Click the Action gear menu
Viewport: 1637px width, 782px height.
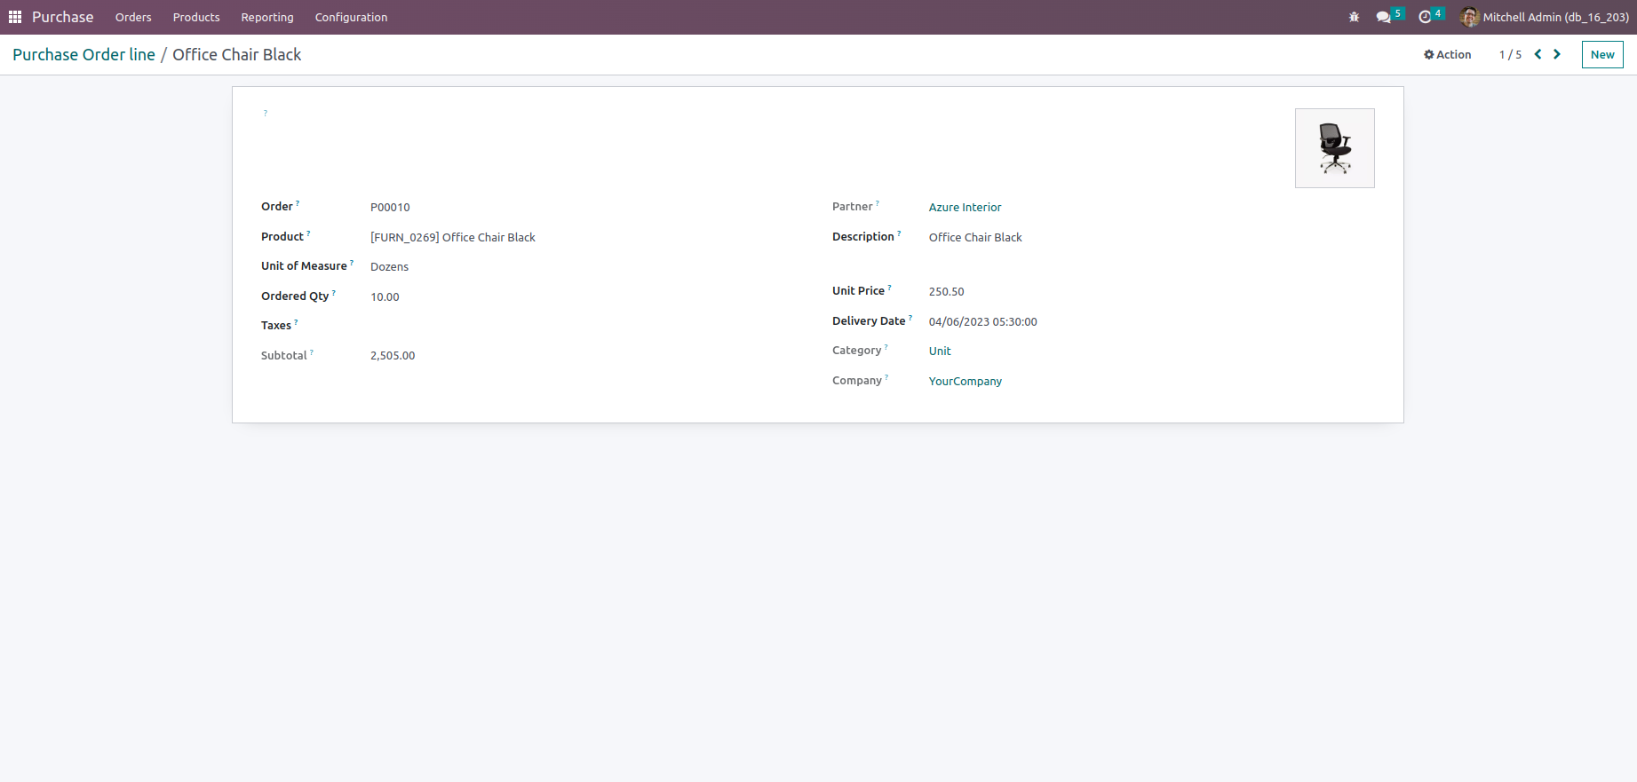[1447, 54]
